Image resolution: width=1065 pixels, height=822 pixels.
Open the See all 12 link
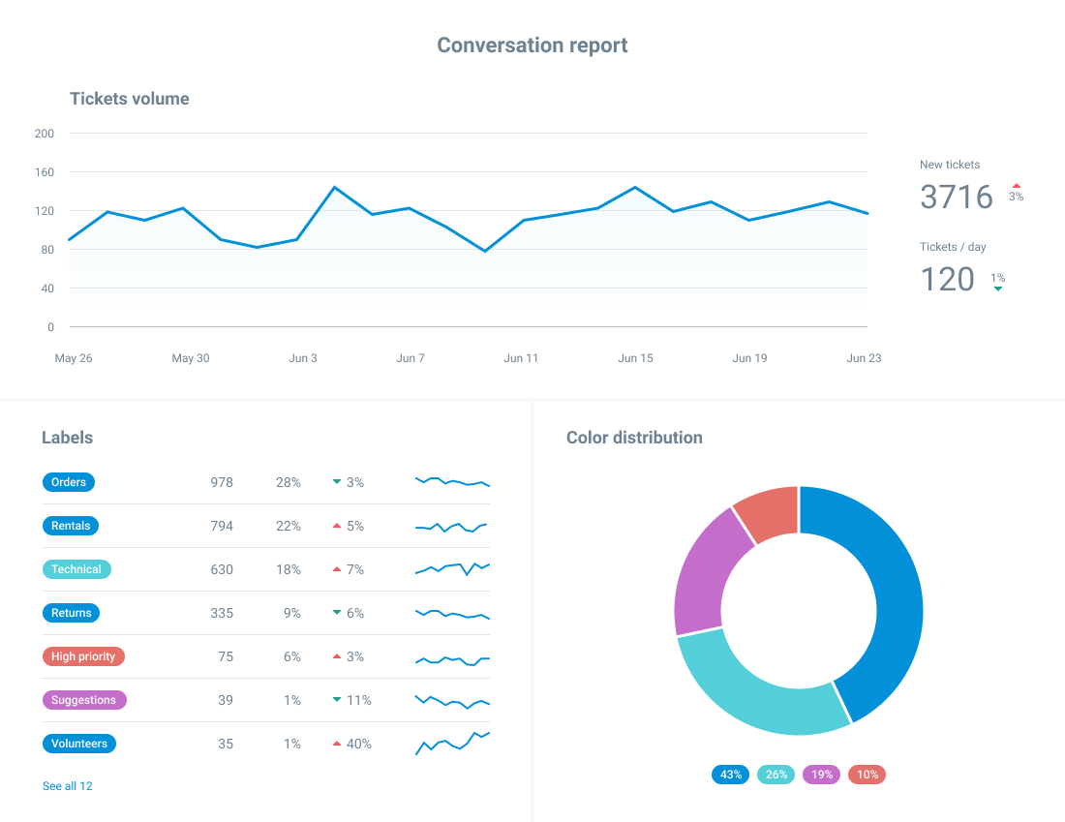click(68, 786)
